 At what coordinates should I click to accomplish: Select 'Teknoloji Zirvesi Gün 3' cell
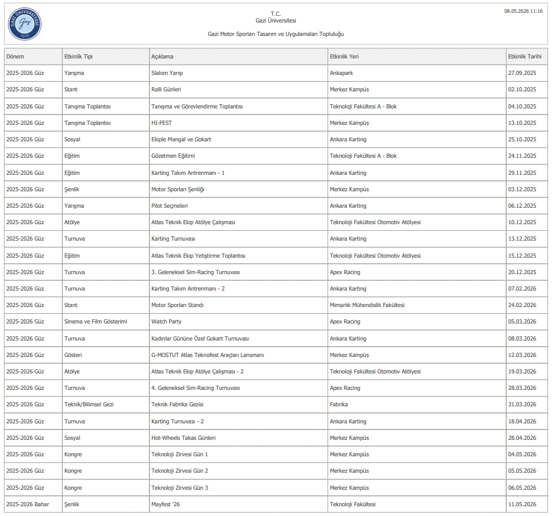238,488
